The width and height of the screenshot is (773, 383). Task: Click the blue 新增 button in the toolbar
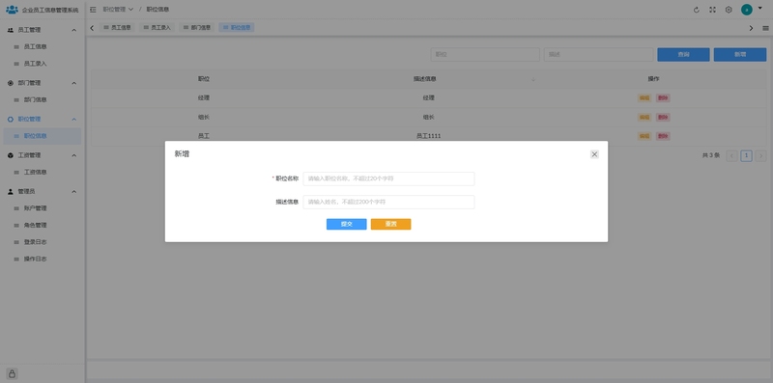pos(740,55)
